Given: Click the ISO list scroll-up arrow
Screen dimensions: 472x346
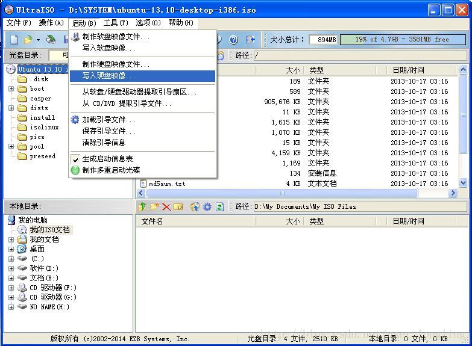Looking at the screenshot, I should [x=464, y=70].
